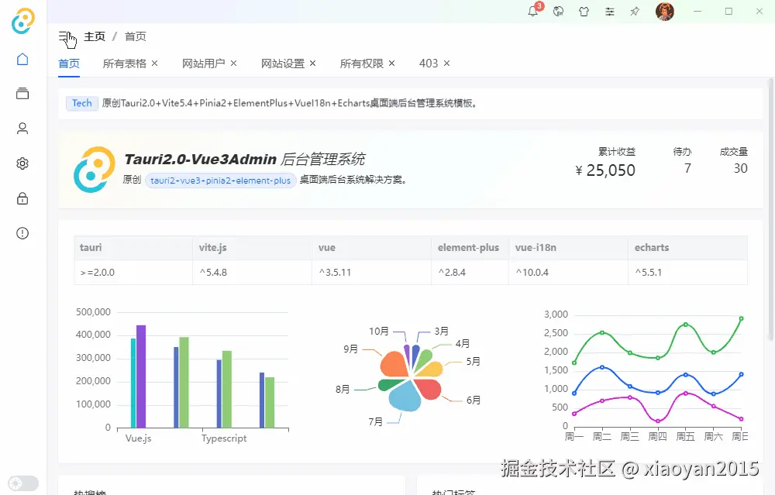Click the 9月 orange pie slice
The height and width of the screenshot is (495, 775).
(x=394, y=364)
